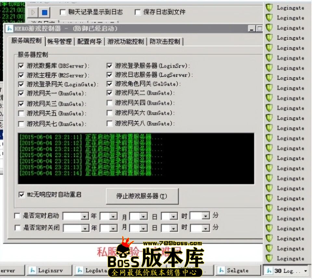Expand year dropdown for 定时启动
312x279 pixels.
[85, 216]
